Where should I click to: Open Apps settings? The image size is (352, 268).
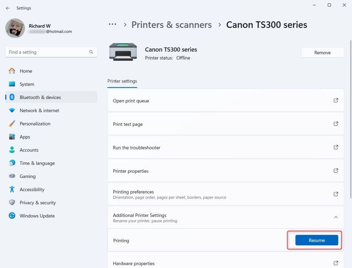51,137
